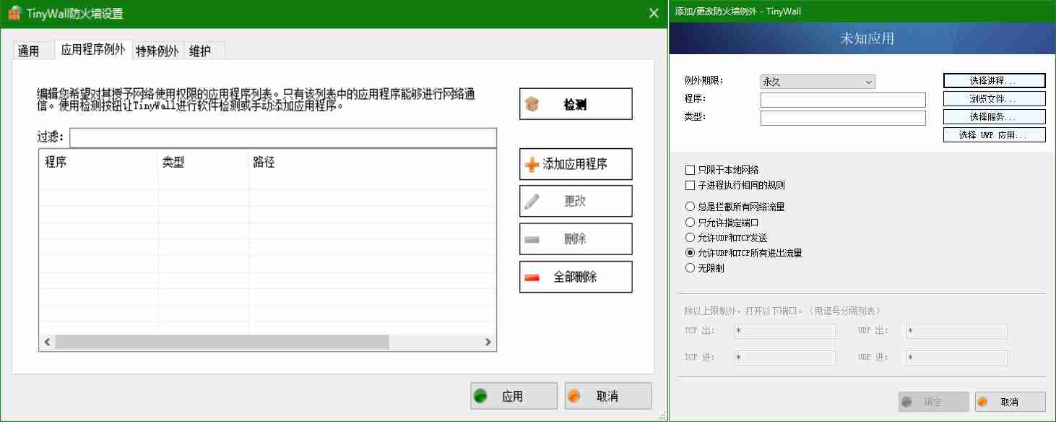Click the pencil icon on 更改 button
The height and width of the screenshot is (422, 1056).
click(x=532, y=202)
